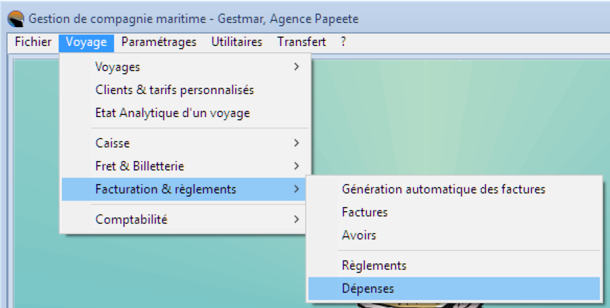Expand the Caisse submenu arrow
This screenshot has width=610, height=308.
coord(297,143)
